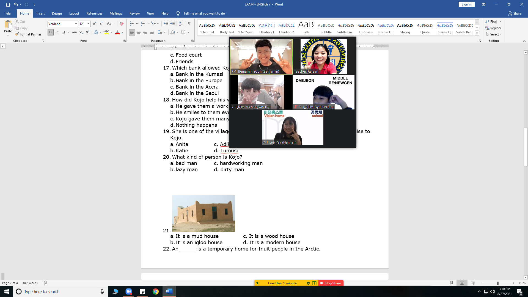528x297 pixels.
Task: Click zoom out minus icon
Action: coord(481,283)
